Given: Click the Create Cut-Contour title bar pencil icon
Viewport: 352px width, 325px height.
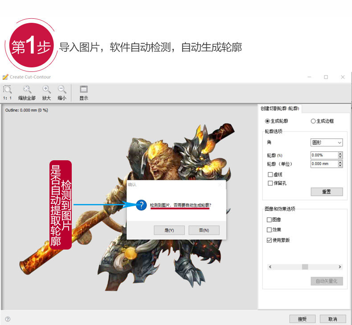Looking at the screenshot, I should pos(5,77).
